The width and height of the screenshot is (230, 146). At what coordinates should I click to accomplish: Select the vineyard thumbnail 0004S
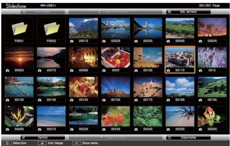180,28
